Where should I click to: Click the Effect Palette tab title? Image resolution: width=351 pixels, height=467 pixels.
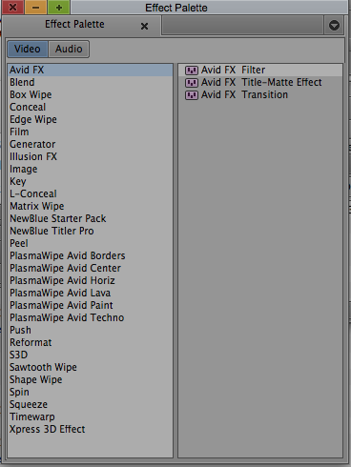coord(74,24)
